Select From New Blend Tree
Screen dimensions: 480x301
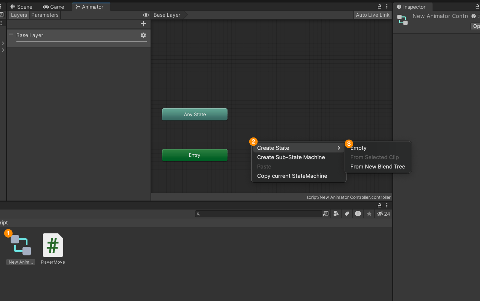377,167
